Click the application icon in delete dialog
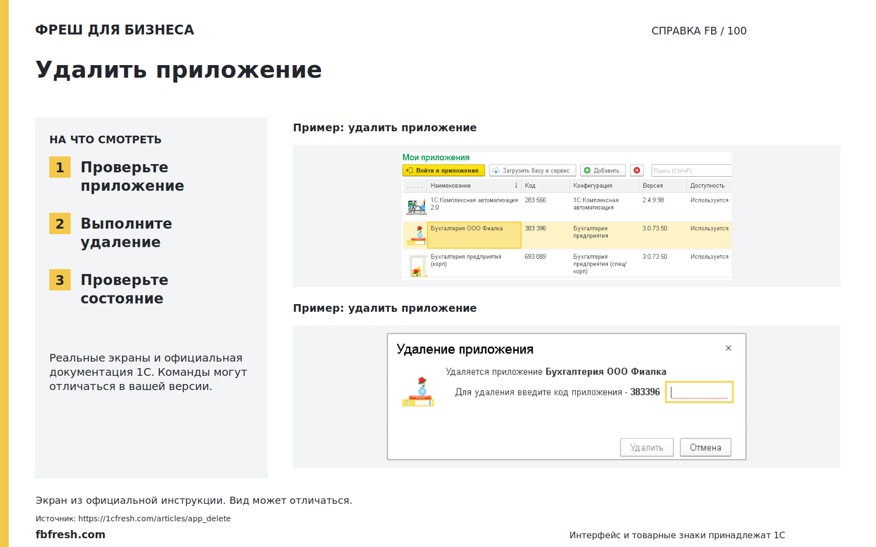 (x=418, y=392)
